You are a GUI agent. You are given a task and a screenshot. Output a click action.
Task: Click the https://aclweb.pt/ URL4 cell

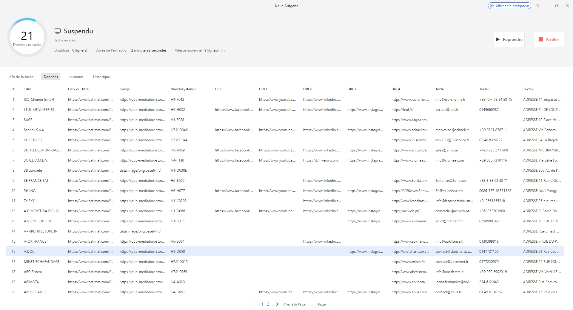(x=406, y=211)
